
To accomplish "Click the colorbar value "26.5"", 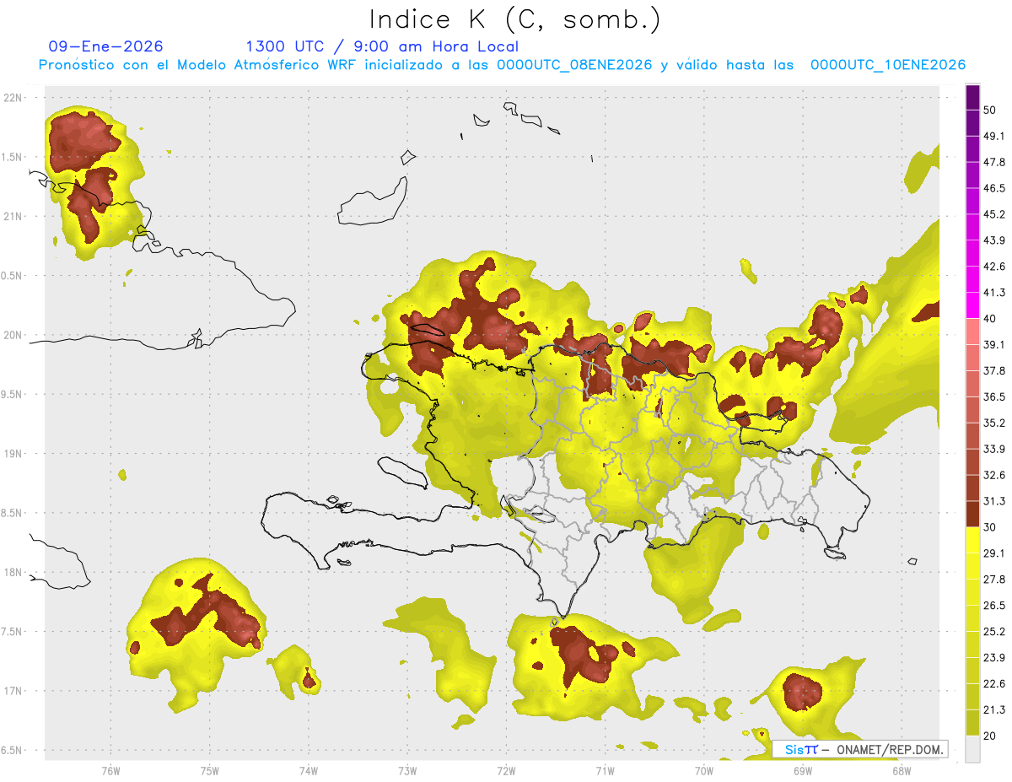I will [x=994, y=606].
